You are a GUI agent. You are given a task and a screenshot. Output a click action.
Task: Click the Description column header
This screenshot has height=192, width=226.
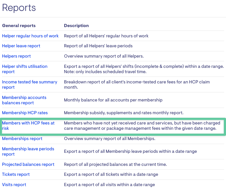click(76, 26)
